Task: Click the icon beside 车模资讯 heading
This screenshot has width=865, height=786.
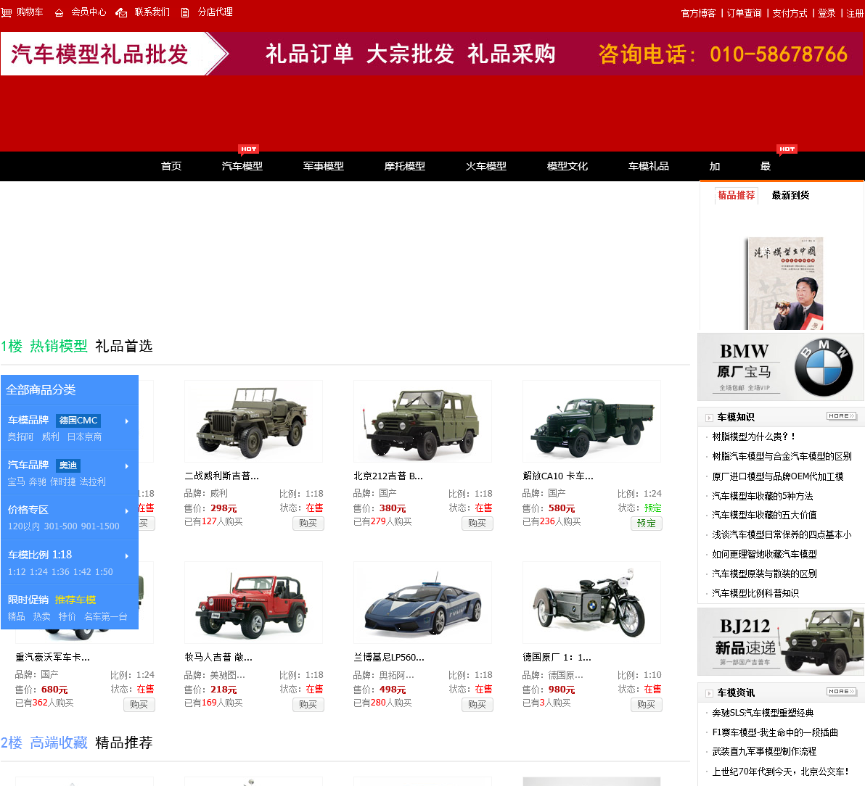Action: coord(709,693)
